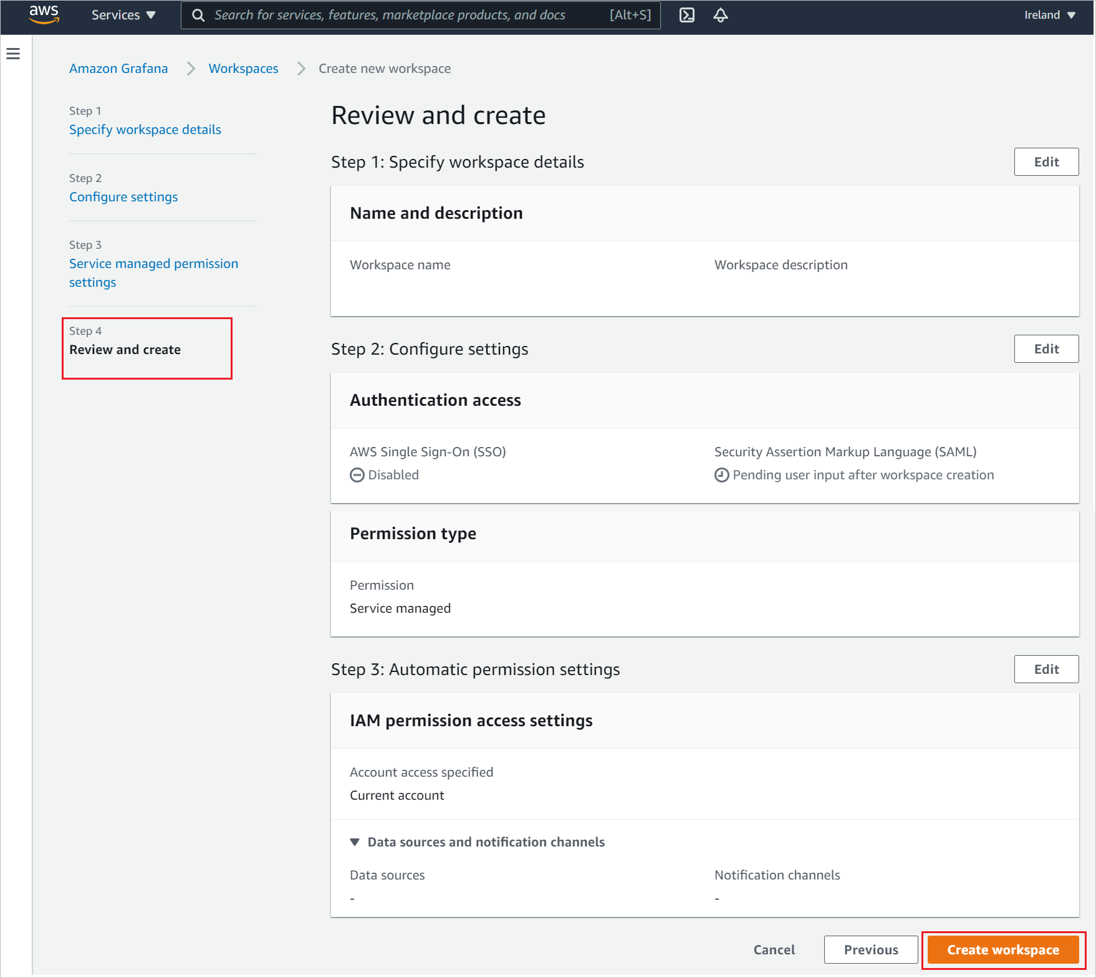The width and height of the screenshot is (1096, 978).
Task: Click the AWS logo to go home
Action: (44, 14)
